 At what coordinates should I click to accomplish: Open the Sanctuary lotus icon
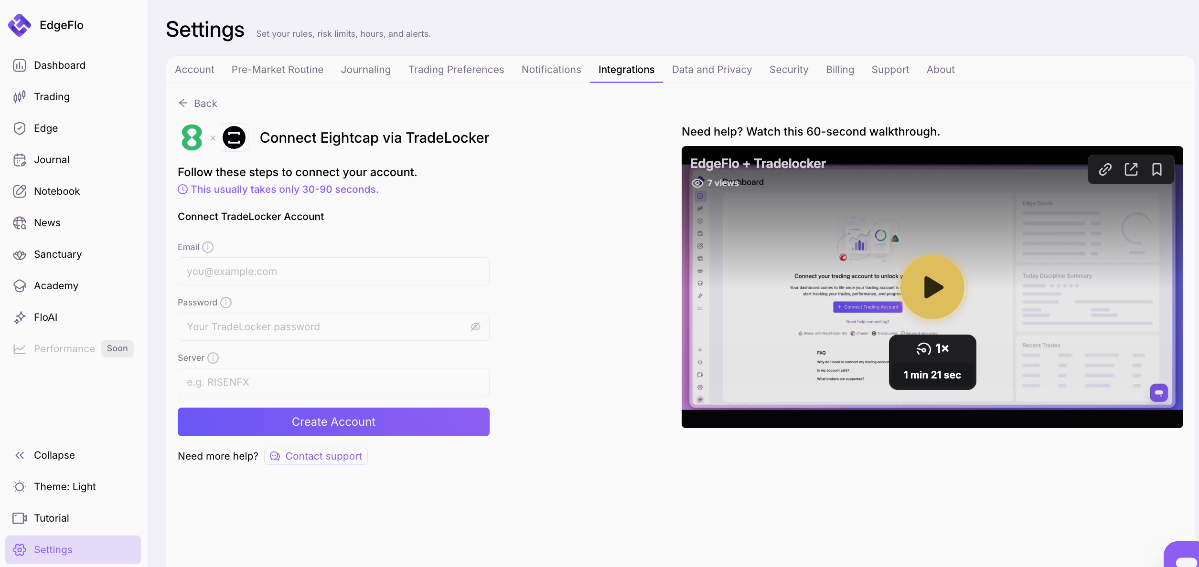click(20, 254)
